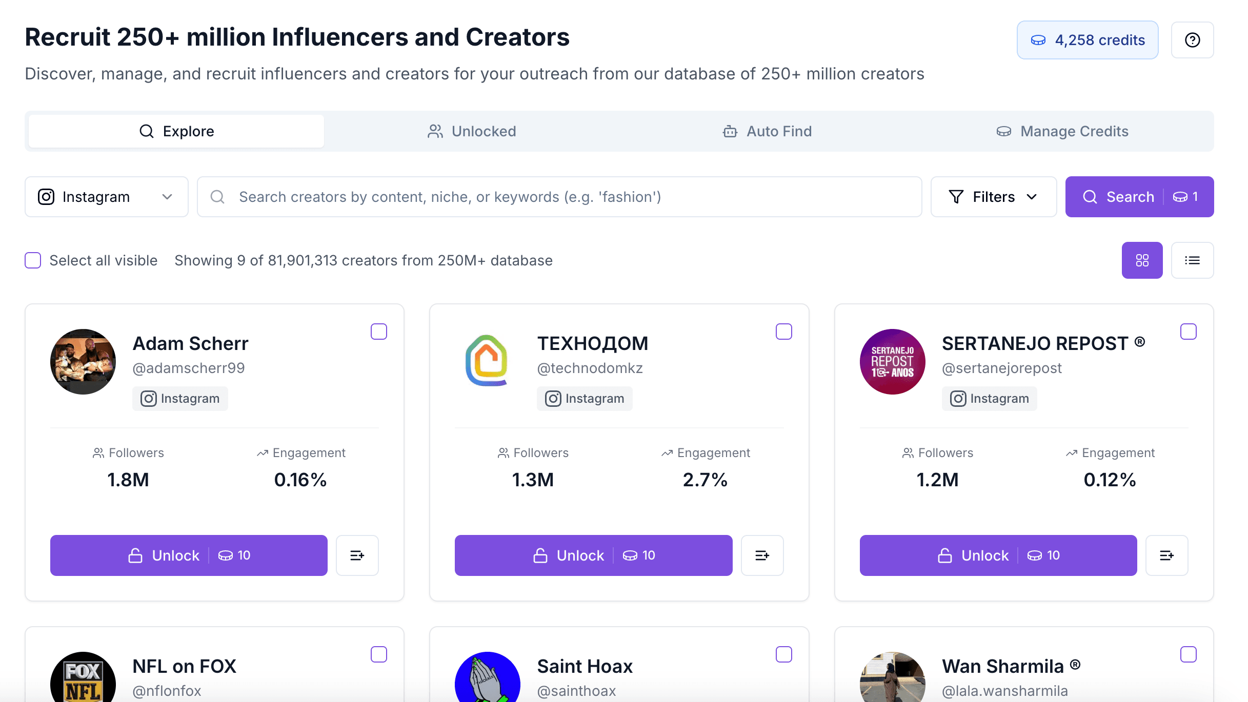Unlock the ТЕХНОДОМ creator profile
The image size is (1248, 702).
(593, 555)
